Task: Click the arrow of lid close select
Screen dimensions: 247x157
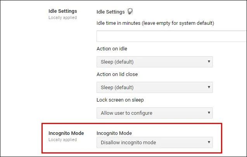Action: coord(209,87)
